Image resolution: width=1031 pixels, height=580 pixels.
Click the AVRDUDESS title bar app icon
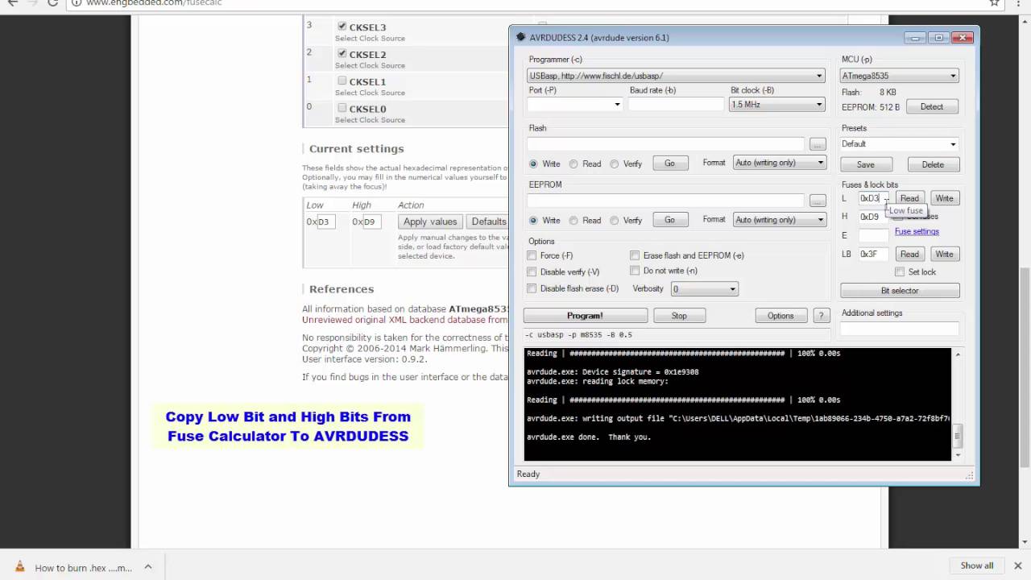point(521,37)
